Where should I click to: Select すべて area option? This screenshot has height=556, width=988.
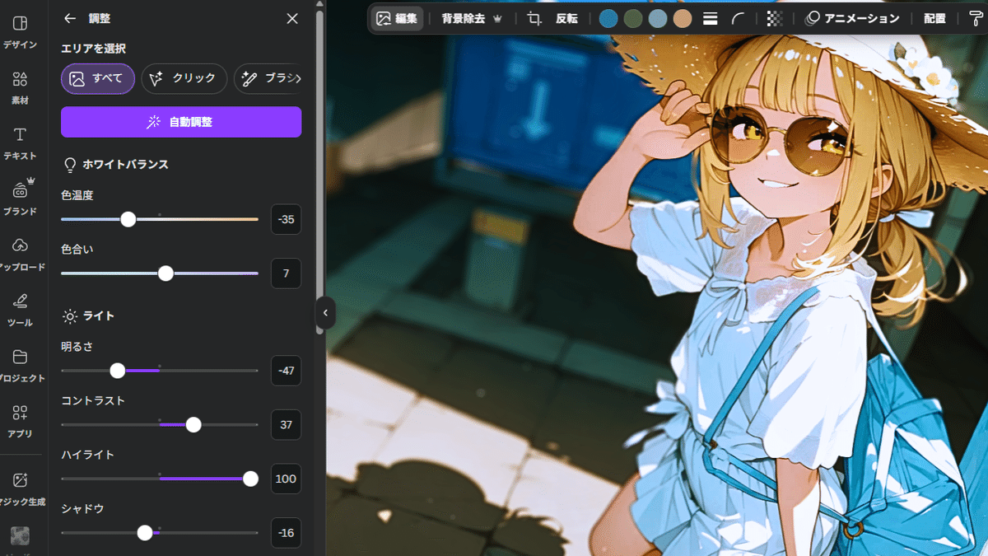pos(98,78)
